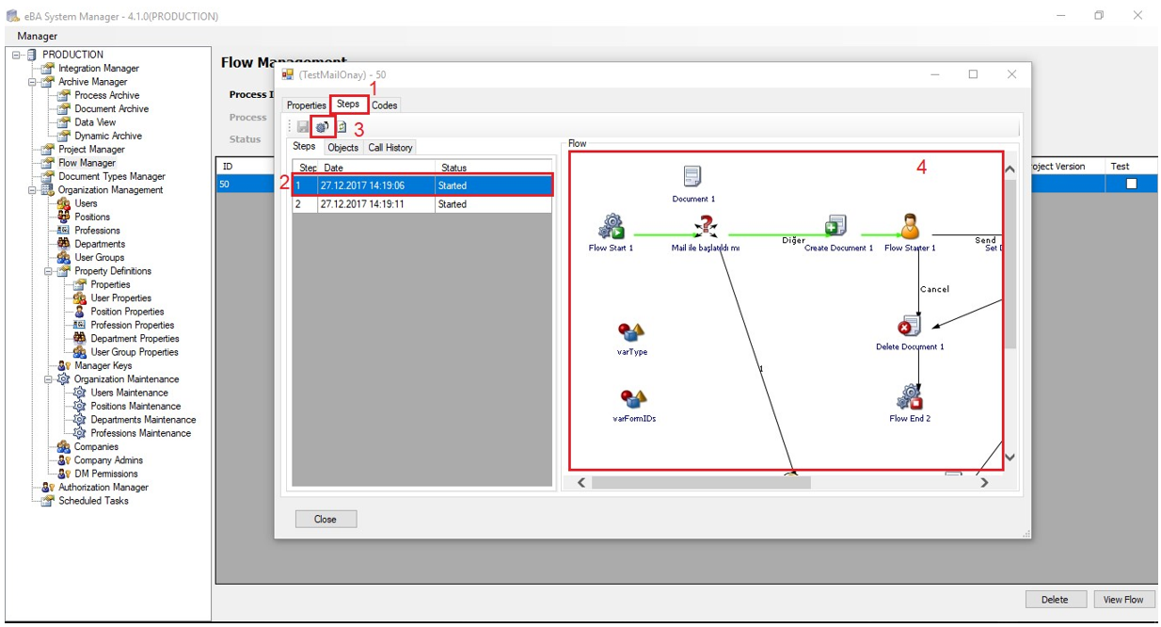Select the Flow Starter 1 user node
The width and height of the screenshot is (1161, 627).
(910, 227)
